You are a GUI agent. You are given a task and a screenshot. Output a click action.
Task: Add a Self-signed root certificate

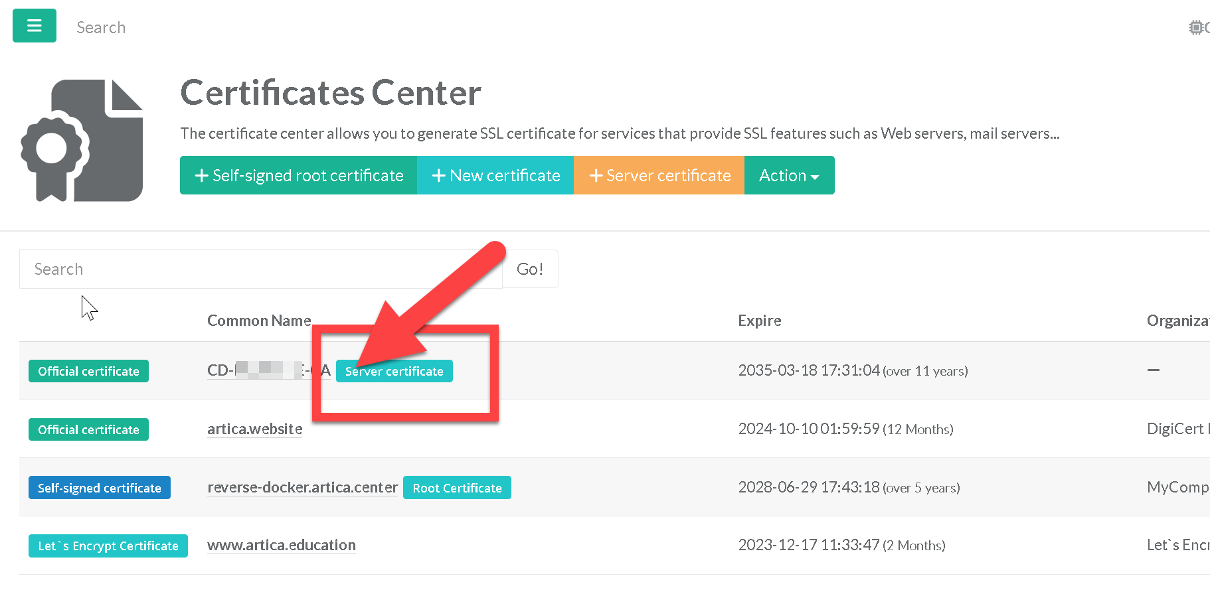pyautogui.click(x=298, y=175)
